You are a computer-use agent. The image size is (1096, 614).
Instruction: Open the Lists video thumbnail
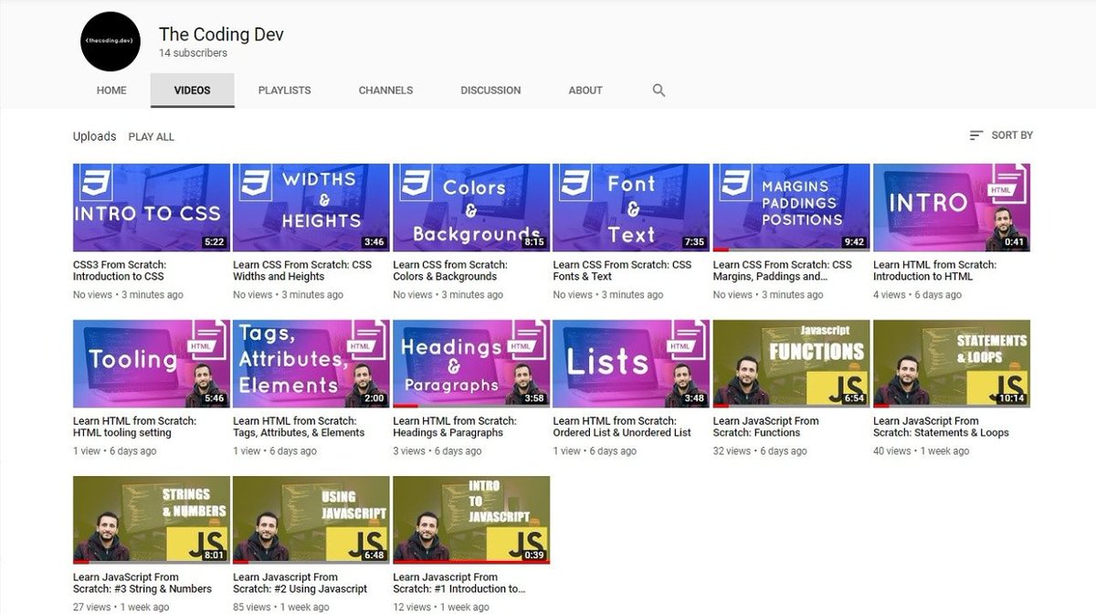631,364
